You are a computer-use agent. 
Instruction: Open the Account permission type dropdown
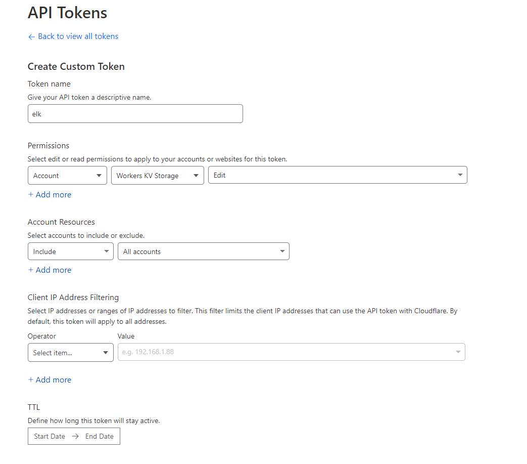(67, 175)
